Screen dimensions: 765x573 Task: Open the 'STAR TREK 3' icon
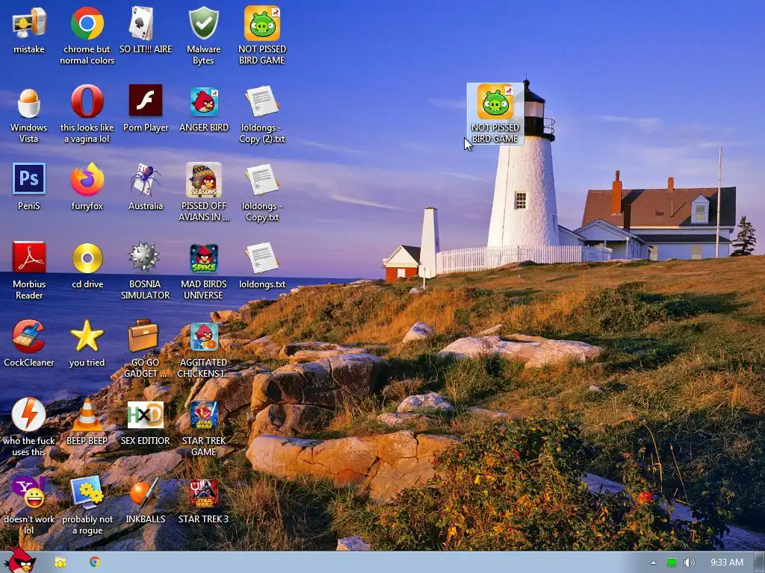(203, 494)
